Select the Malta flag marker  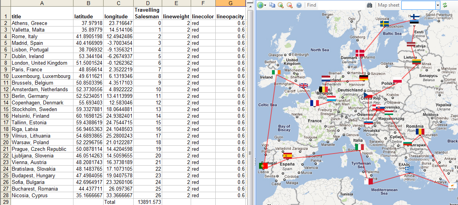point(368,182)
